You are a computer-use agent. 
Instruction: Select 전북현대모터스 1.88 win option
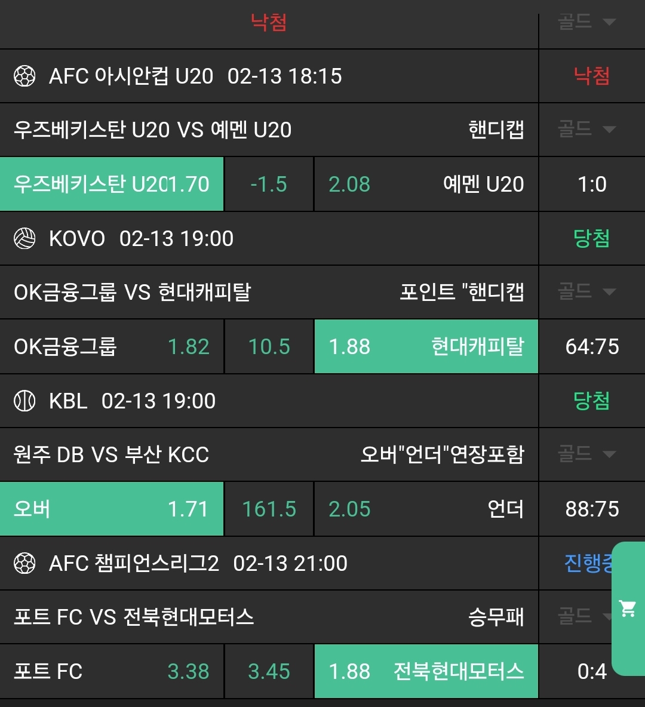pyautogui.click(x=426, y=671)
